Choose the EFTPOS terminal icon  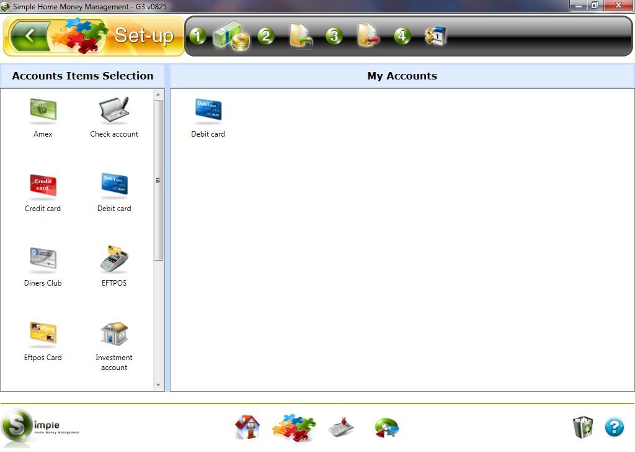click(114, 259)
